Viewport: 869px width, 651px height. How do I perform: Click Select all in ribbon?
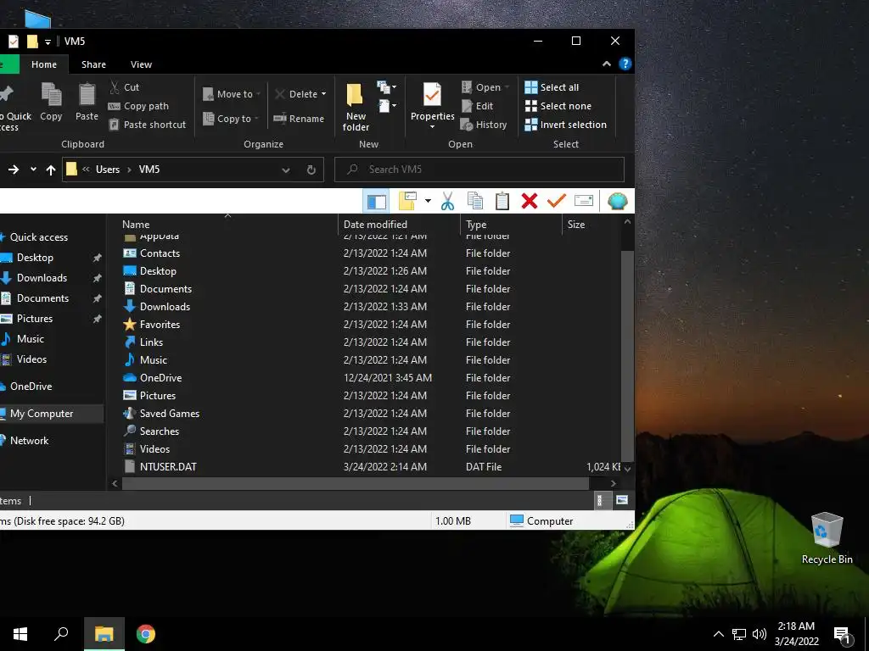[552, 87]
